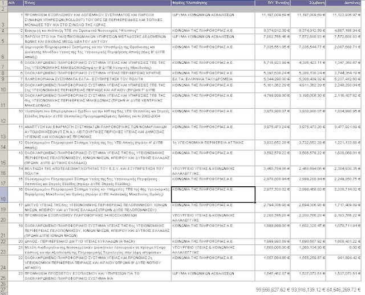Screen dimensions: 365x295
Task: Click the Δαπάνες total 64,546,269.72 €
Action: pyautogui.click(x=343, y=290)
